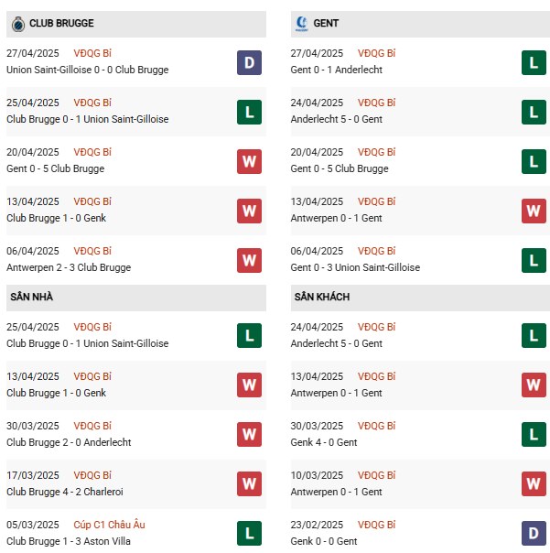Open the Club Brugge 2-0 Anderlecht match
The height and width of the screenshot is (553, 550).
[69, 442]
